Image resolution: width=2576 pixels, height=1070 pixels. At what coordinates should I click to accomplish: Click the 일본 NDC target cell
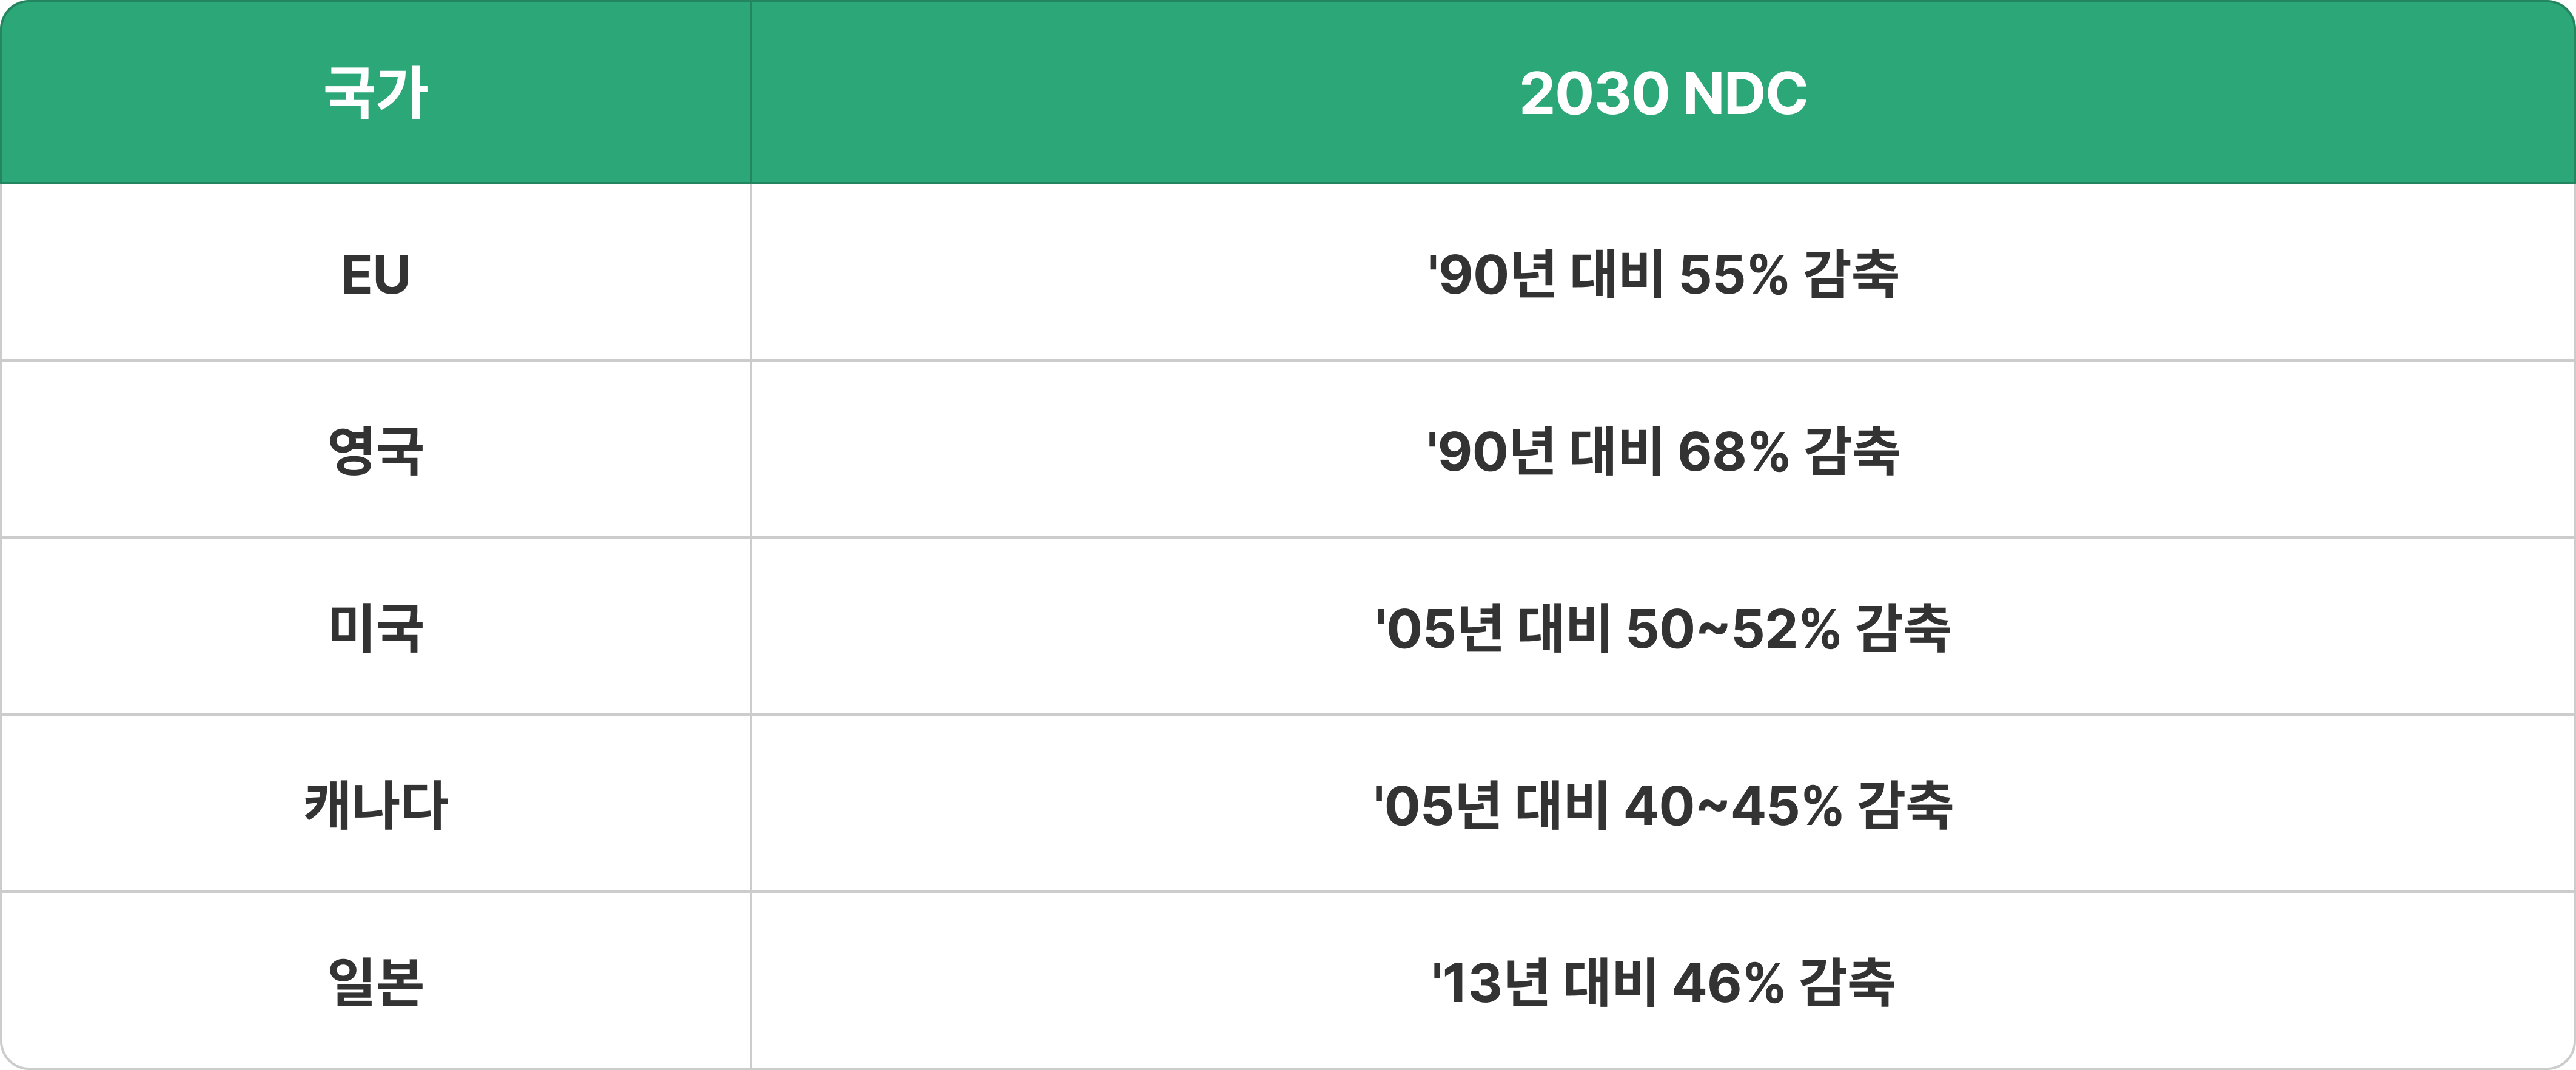pos(1662,982)
